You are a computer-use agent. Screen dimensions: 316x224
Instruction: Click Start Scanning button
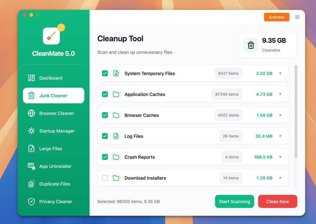click(234, 202)
